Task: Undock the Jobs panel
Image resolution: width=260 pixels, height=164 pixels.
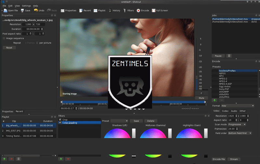Action: point(256,15)
